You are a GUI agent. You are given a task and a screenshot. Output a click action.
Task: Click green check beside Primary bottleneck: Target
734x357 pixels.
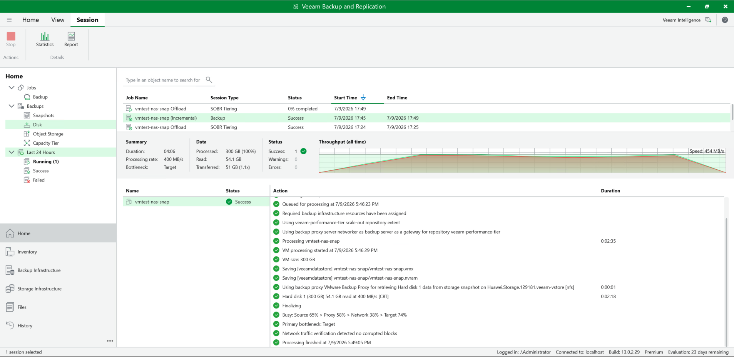(x=276, y=324)
